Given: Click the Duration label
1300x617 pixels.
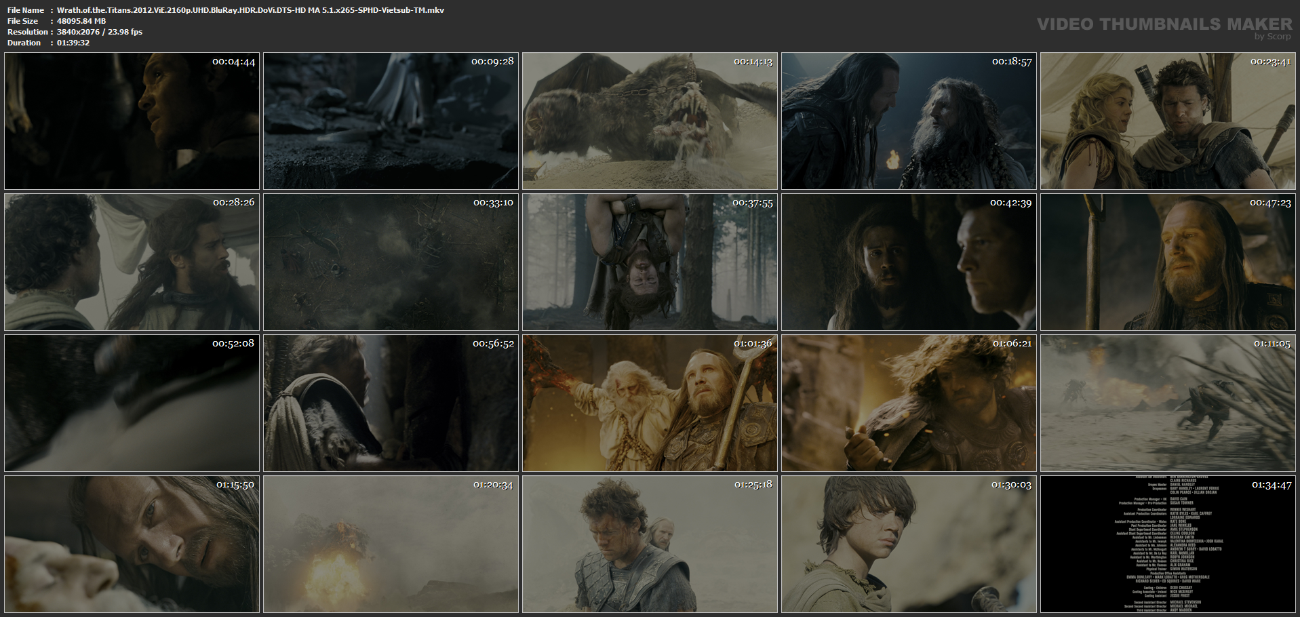Looking at the screenshot, I should pyautogui.click(x=24, y=43).
